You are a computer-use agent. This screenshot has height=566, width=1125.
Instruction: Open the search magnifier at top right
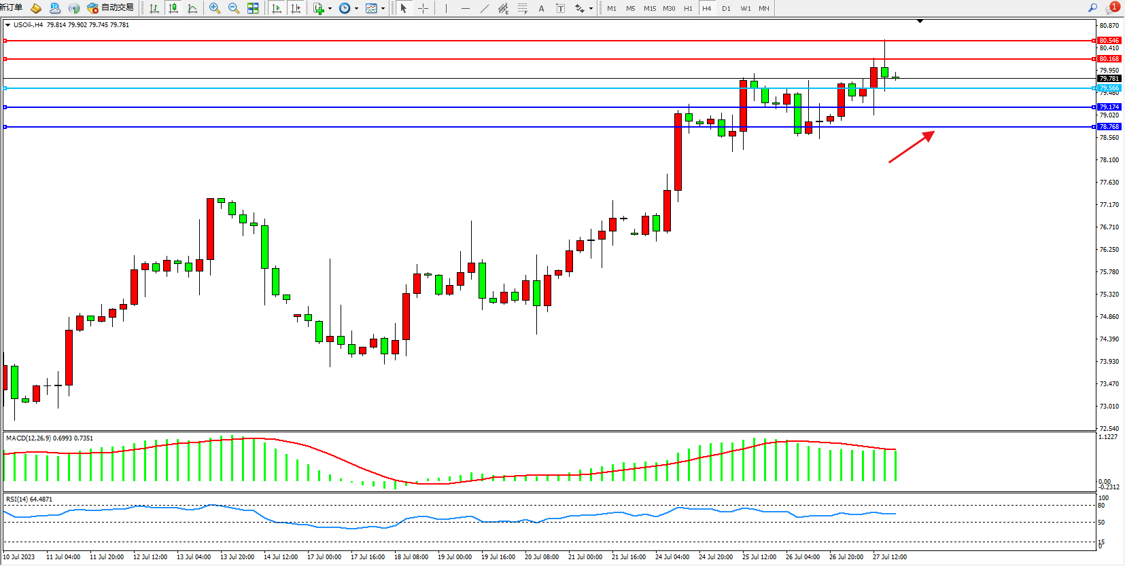pos(1092,8)
